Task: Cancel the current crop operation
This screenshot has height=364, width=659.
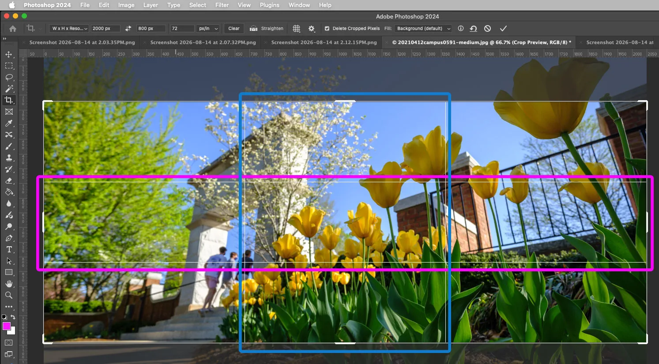Action: 487,28
